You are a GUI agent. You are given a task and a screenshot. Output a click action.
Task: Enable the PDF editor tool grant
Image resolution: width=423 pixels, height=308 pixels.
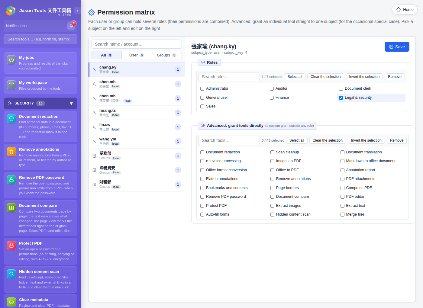(x=342, y=197)
